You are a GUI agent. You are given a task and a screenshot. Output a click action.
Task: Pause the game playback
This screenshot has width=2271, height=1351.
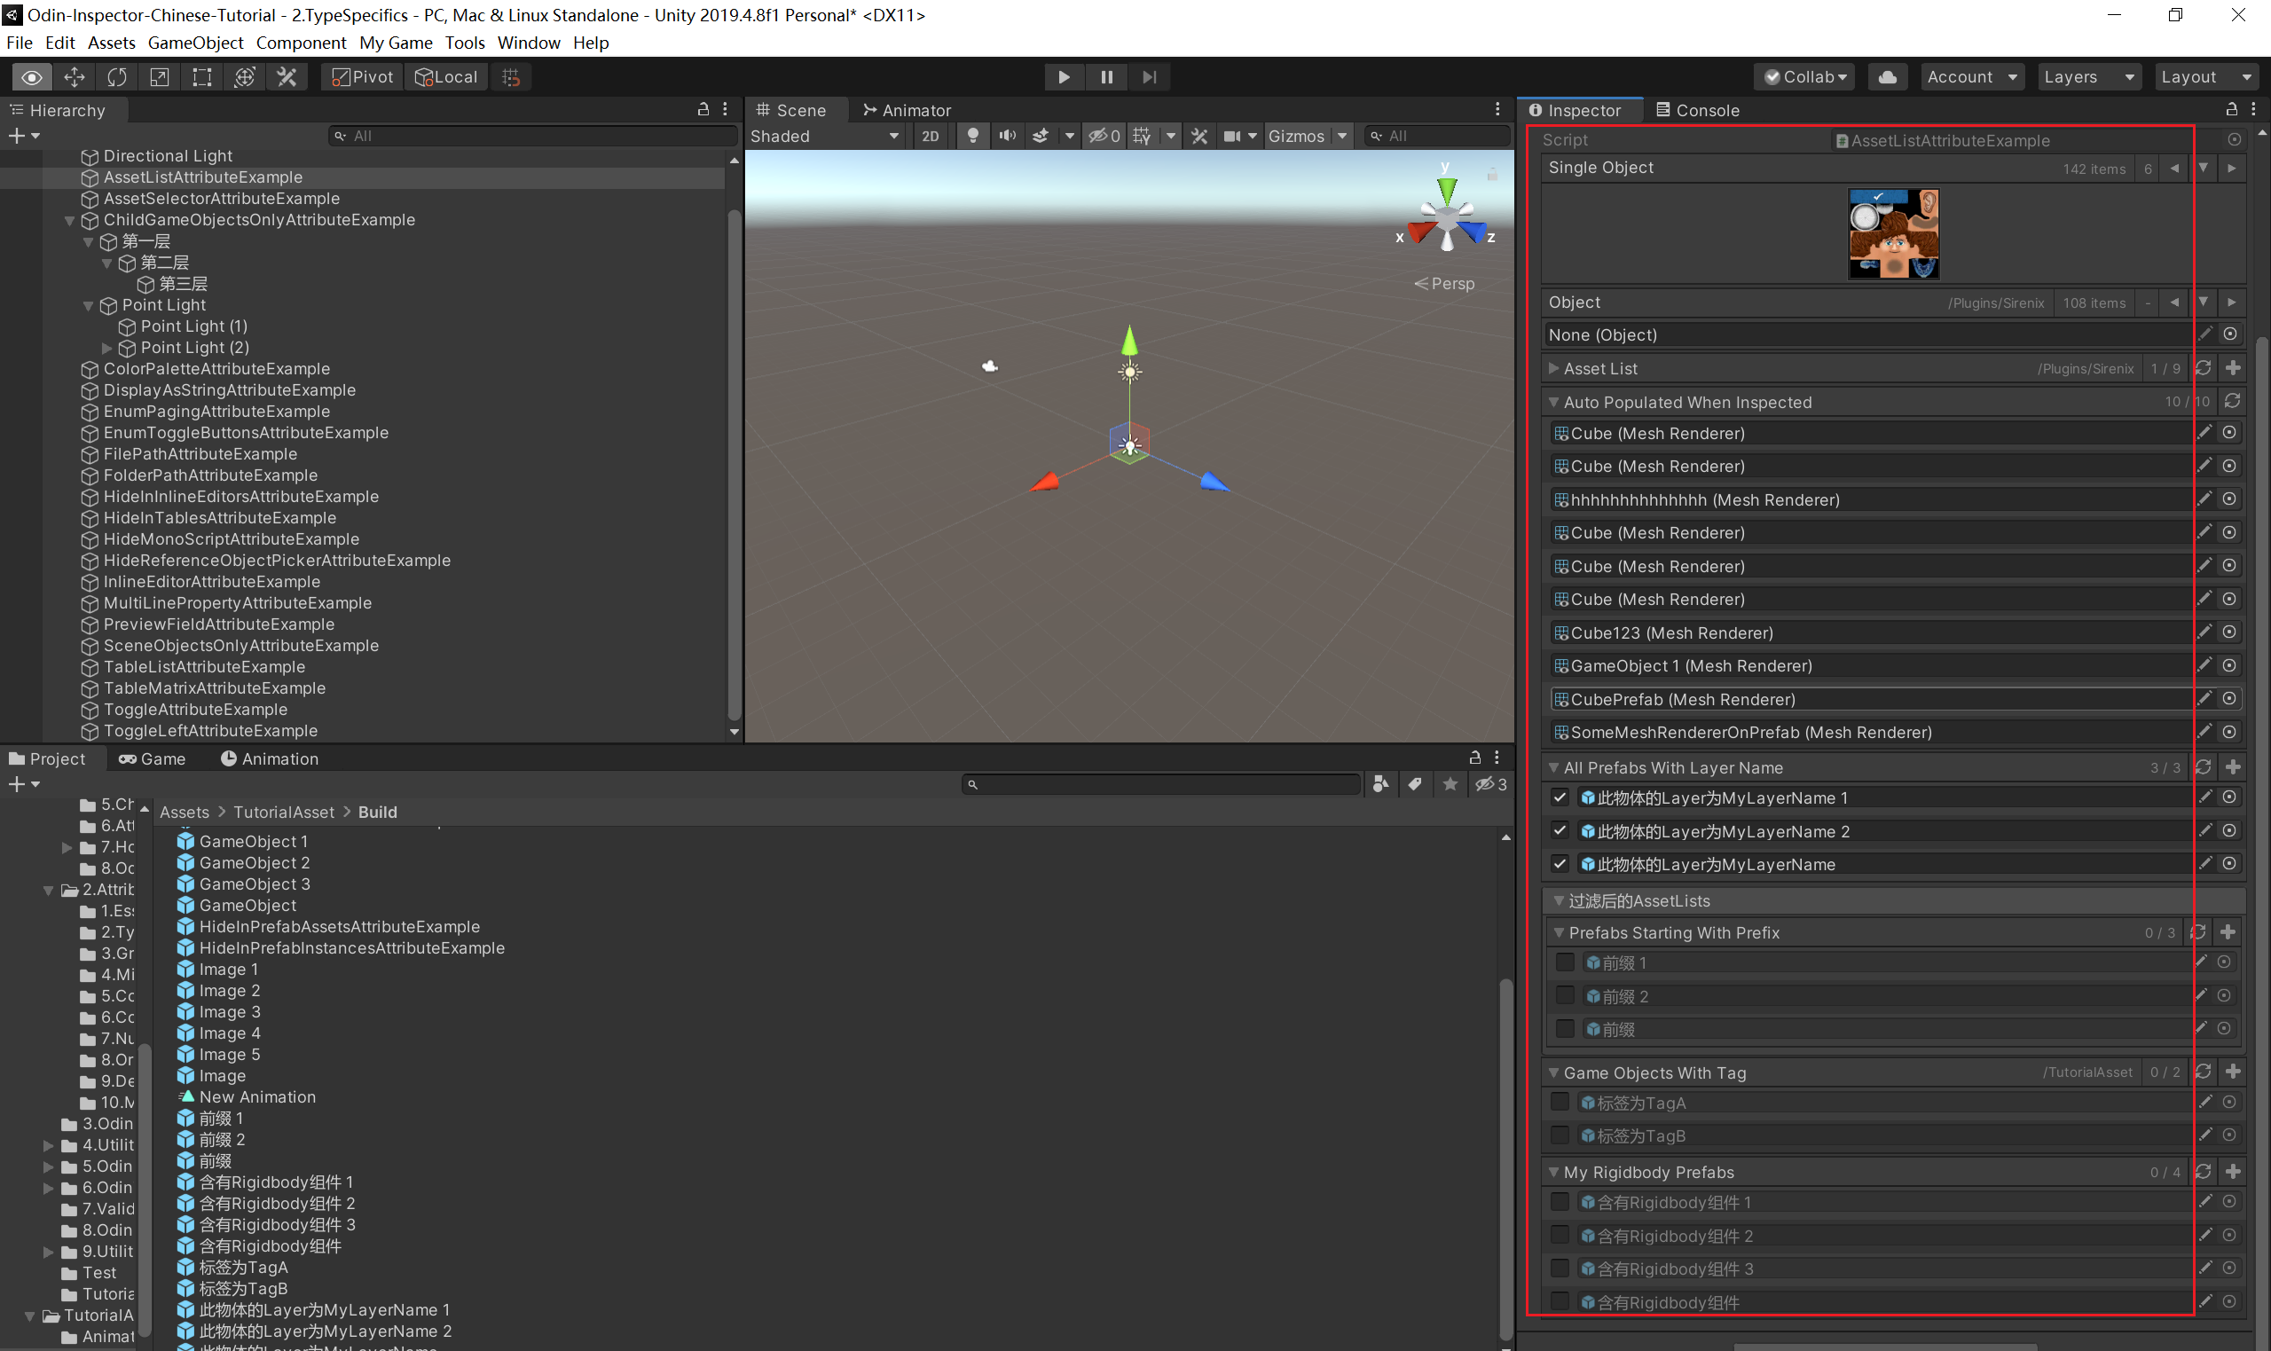(1107, 77)
